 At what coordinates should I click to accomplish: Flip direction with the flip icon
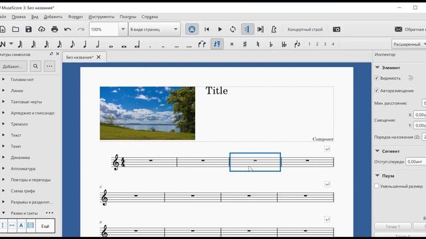pyautogui.click(x=298, y=44)
